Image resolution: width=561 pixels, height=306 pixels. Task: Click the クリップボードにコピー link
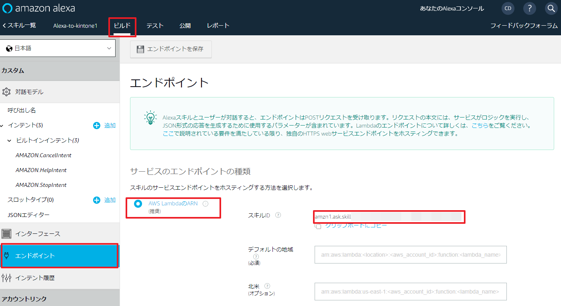[x=356, y=225]
